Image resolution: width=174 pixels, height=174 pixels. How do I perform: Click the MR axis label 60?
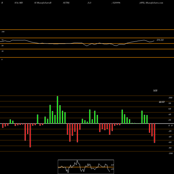click(x=170, y=109)
